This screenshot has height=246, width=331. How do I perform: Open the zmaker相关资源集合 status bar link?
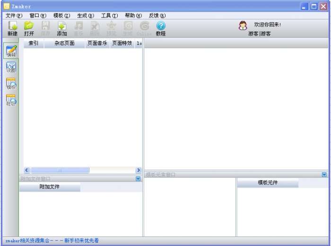[x=52, y=240]
